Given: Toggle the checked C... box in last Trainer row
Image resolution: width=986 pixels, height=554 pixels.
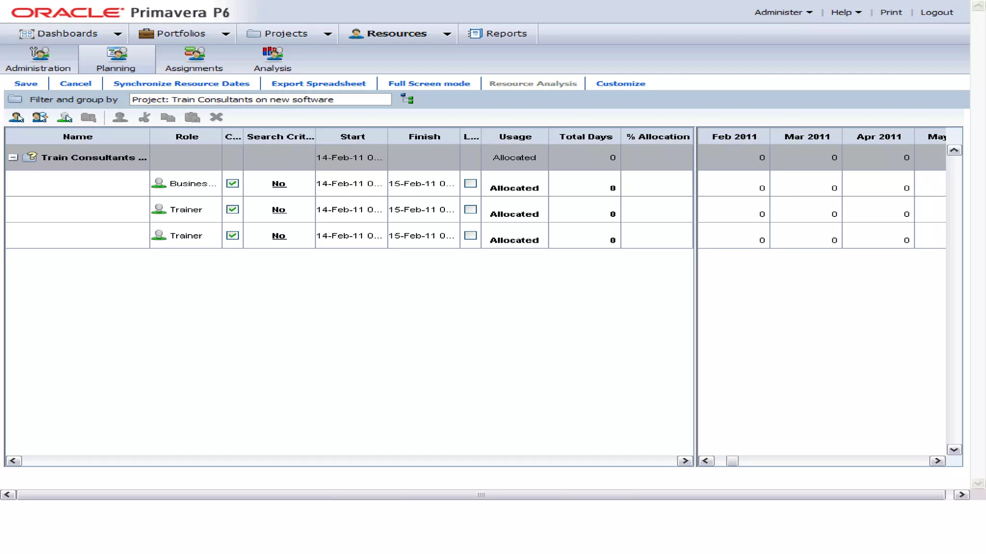Looking at the screenshot, I should [x=233, y=235].
